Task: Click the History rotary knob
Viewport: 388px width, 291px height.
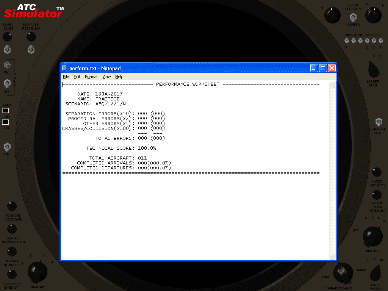Action: coord(372,236)
